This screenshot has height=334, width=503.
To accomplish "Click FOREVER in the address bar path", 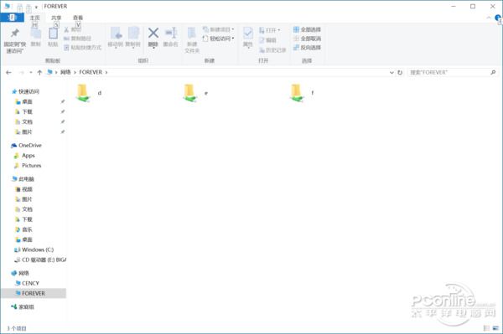I will coord(91,72).
